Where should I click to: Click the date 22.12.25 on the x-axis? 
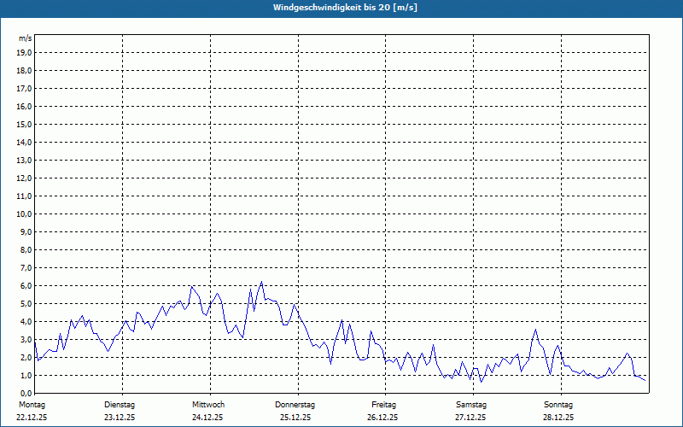[32, 418]
